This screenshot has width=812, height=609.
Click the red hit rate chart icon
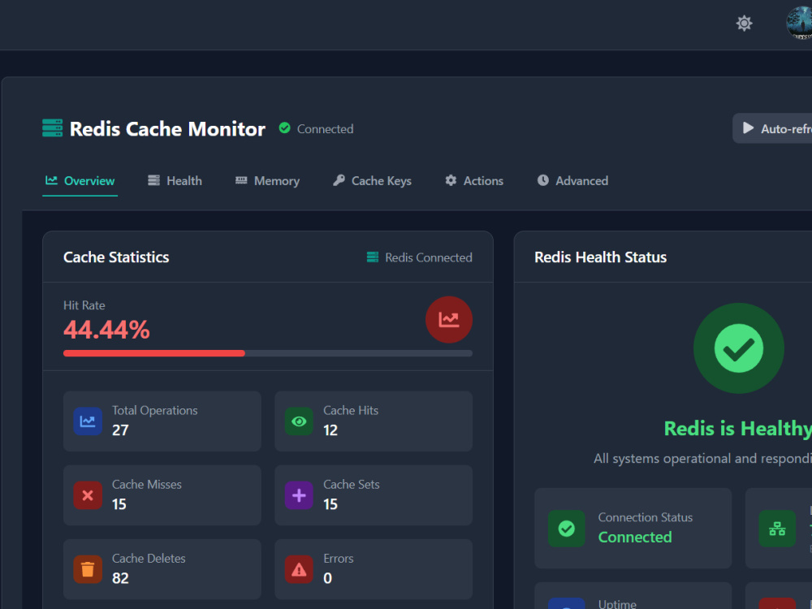pos(449,319)
